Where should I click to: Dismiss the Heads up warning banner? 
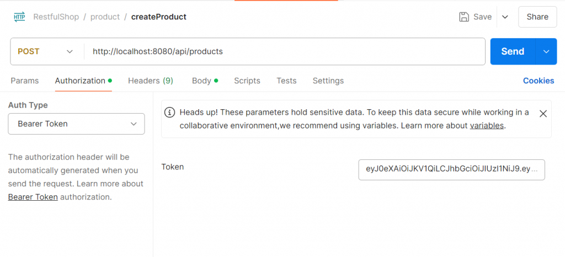click(x=543, y=114)
